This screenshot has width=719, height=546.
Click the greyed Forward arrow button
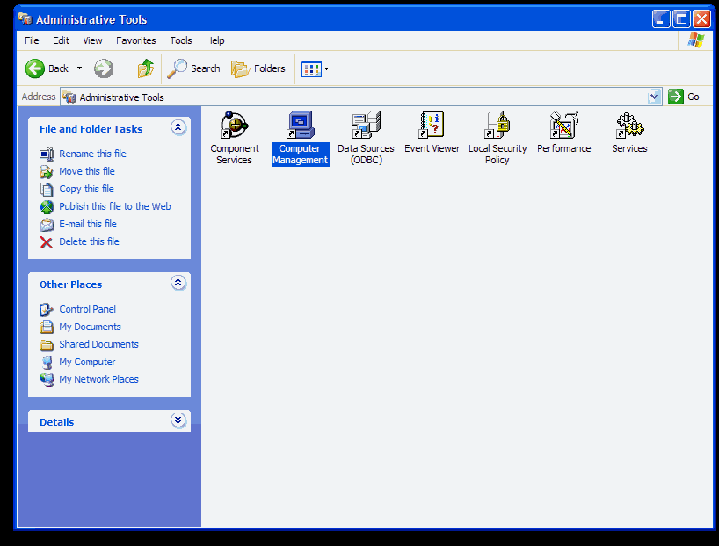click(104, 68)
